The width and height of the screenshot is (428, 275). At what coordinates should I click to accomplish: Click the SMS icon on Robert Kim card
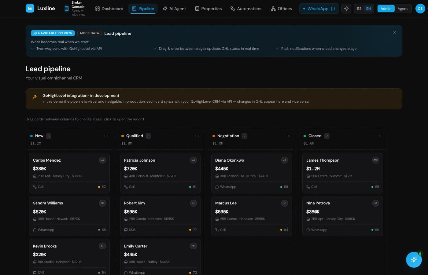point(126,230)
